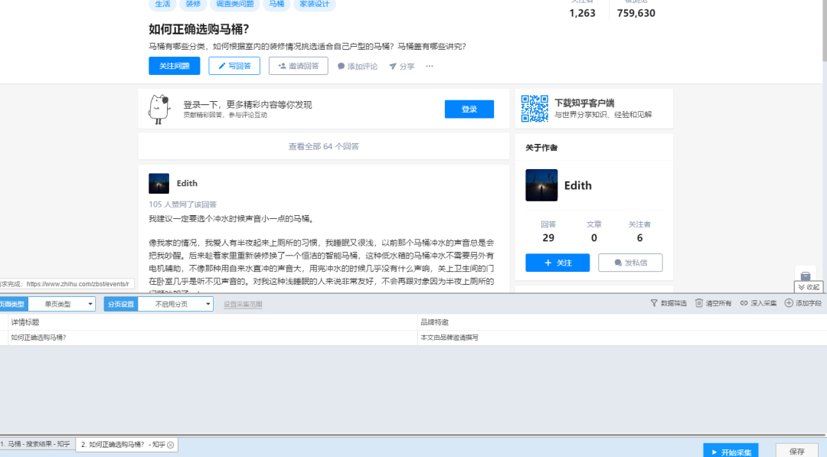
Task: Switch to 马桶 - 搜索结果 tab
Action: click(37, 444)
